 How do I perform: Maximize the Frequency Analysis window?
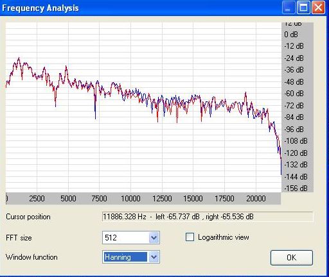point(303,8)
